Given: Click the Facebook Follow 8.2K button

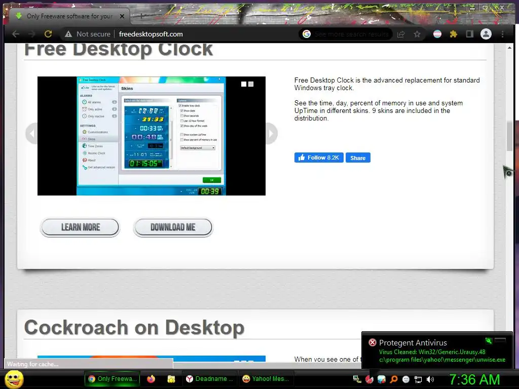Looking at the screenshot, I should [x=319, y=158].
